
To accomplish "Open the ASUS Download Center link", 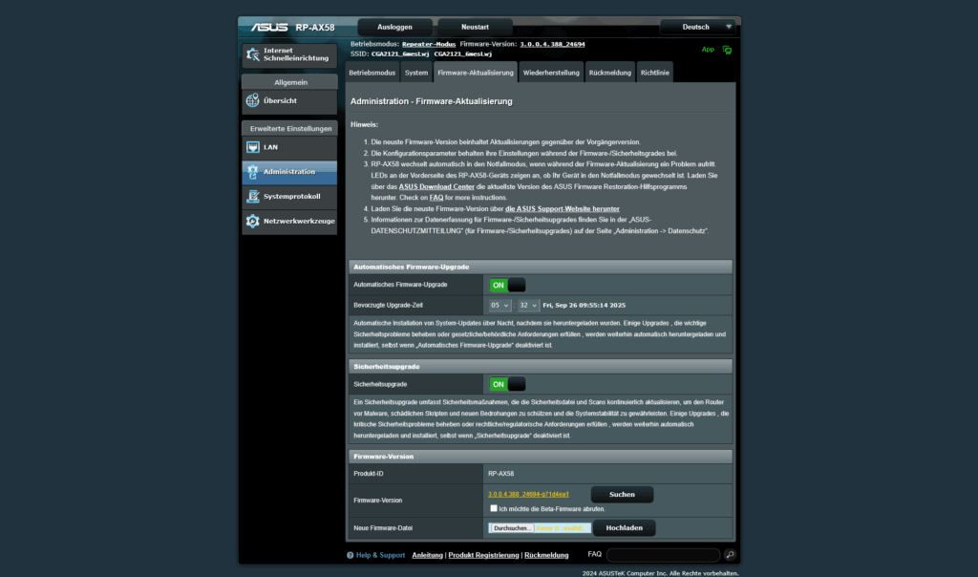I will (436, 187).
